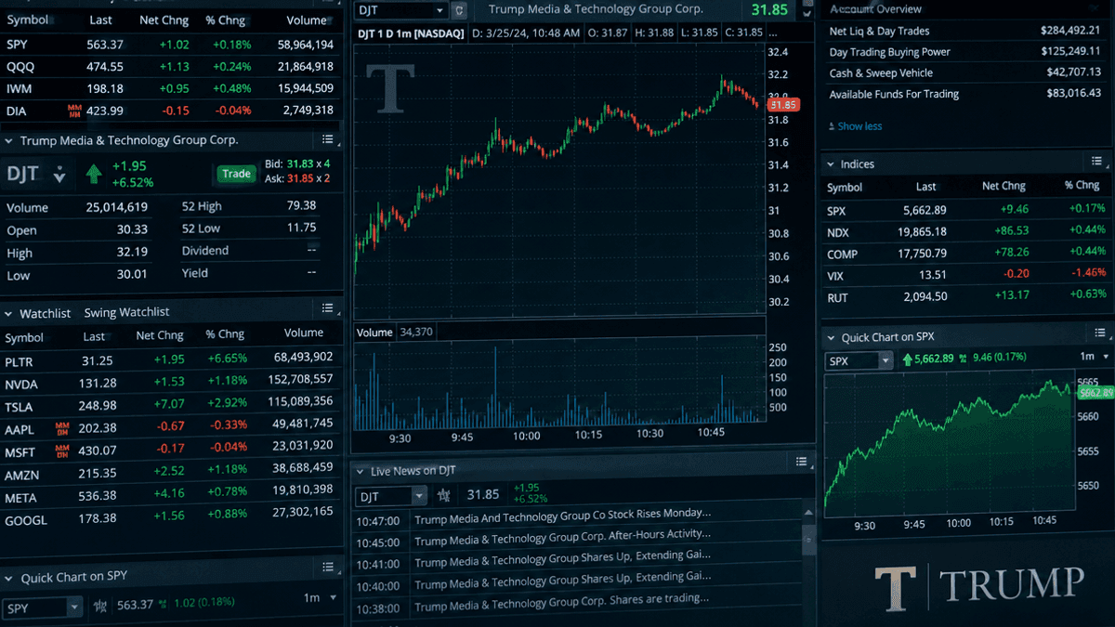This screenshot has height=627, width=1115.
Task: Open the Indices panel list menu icon
Action: coord(1096,162)
